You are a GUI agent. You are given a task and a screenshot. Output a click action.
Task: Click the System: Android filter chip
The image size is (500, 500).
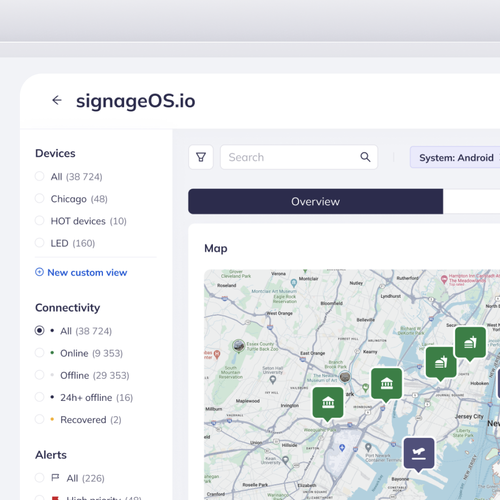click(456, 158)
